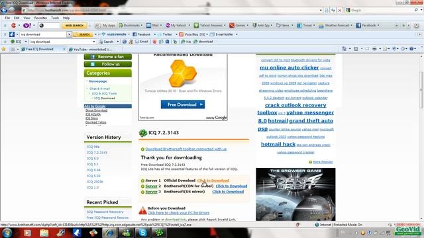Click Twitter button in Vuze toolbar
Screen dimensions: 424x238
(165, 34)
